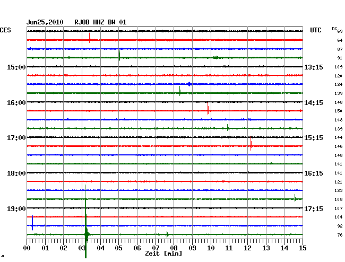Click the DC value 108

pyautogui.click(x=339, y=199)
